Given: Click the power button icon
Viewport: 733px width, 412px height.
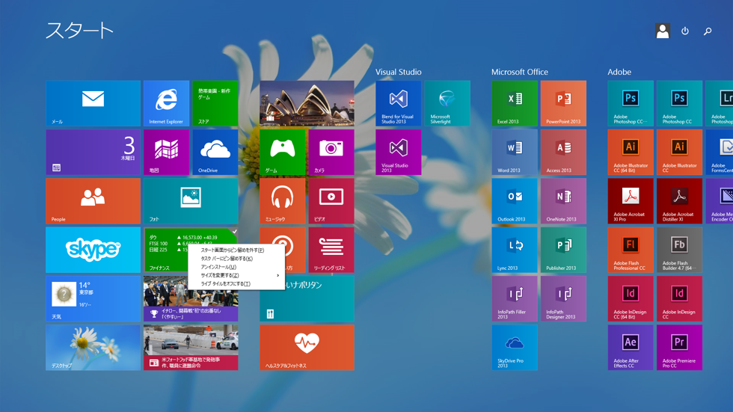Looking at the screenshot, I should pos(685,31).
